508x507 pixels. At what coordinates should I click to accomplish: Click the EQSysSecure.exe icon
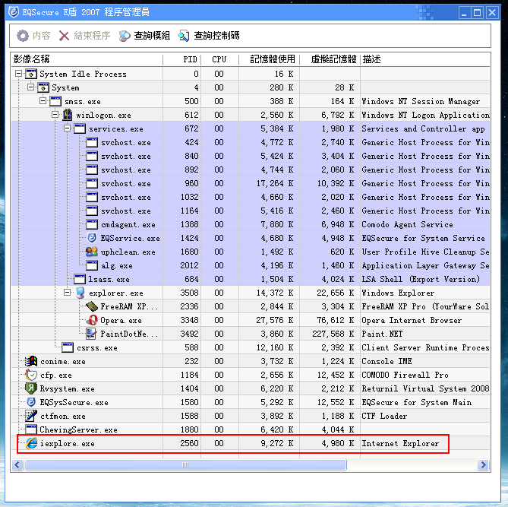tap(31, 402)
